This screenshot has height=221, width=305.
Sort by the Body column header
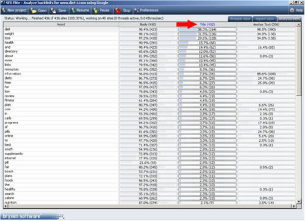(148, 24)
